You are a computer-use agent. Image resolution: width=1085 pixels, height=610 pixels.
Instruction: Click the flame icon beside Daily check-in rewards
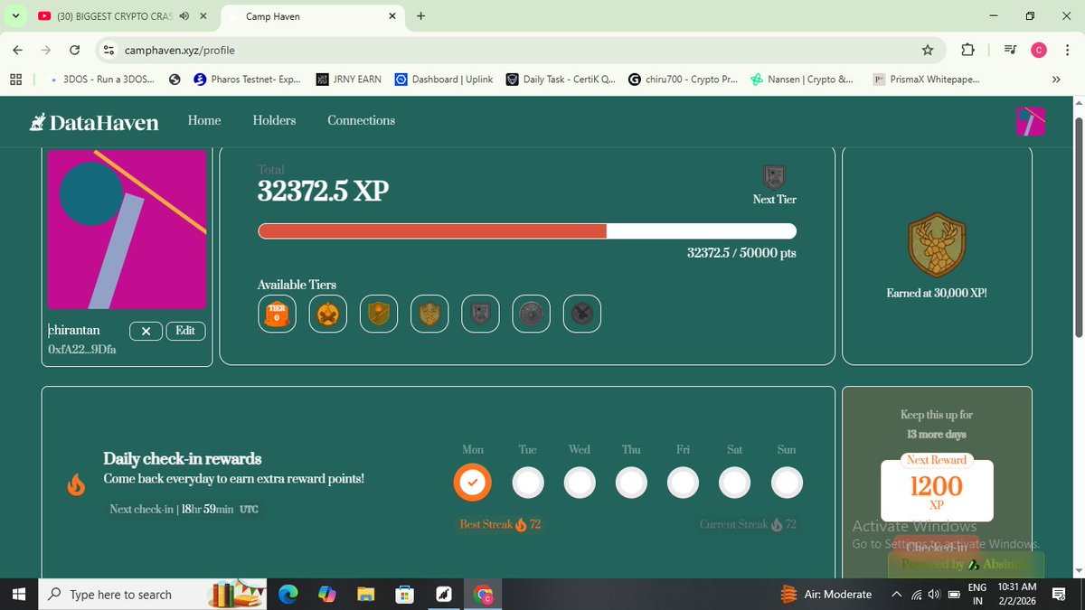76,485
